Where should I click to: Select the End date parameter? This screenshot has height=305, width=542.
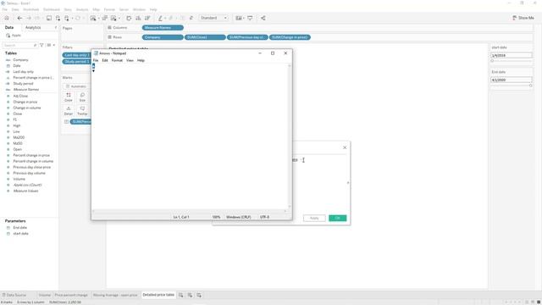pyautogui.click(x=20, y=228)
